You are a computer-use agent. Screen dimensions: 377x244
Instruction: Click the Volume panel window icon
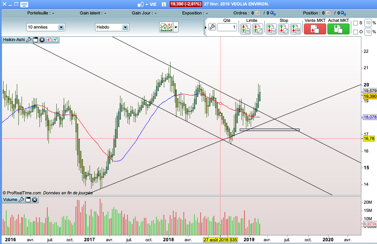pos(28,199)
